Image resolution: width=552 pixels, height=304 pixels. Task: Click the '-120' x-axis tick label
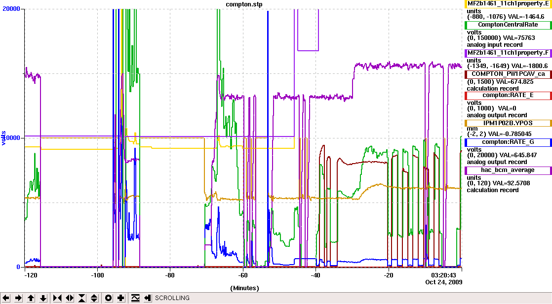tap(31, 275)
